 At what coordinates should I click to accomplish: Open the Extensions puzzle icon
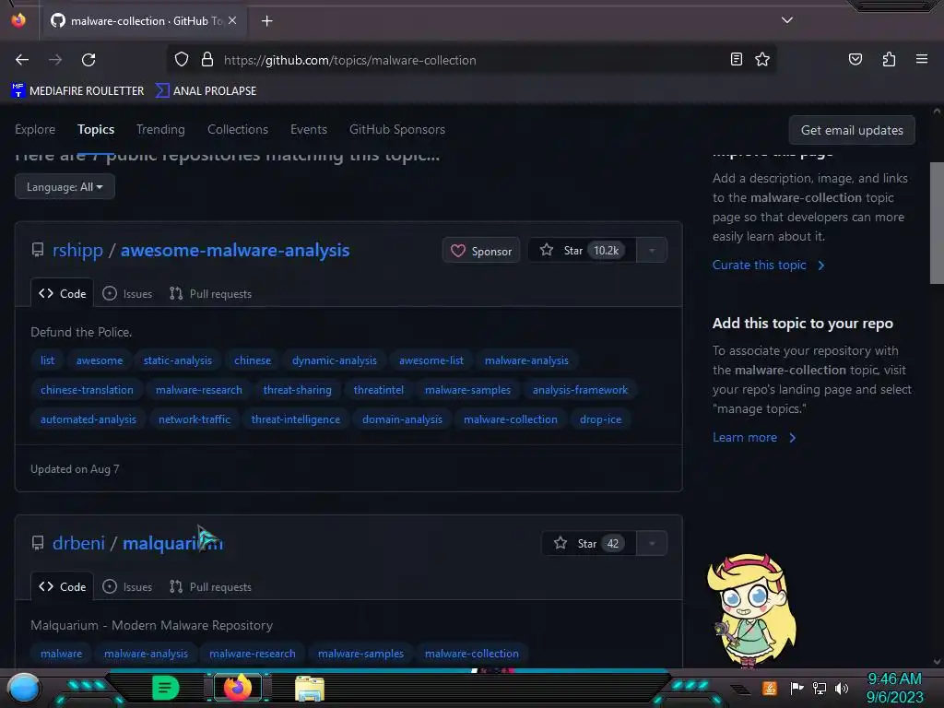coord(889,59)
